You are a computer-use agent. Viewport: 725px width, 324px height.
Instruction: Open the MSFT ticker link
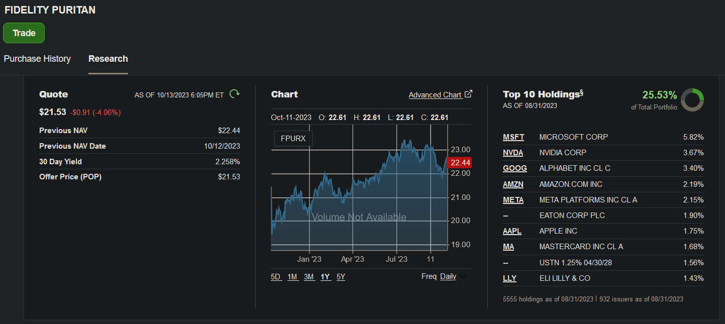[x=514, y=137]
